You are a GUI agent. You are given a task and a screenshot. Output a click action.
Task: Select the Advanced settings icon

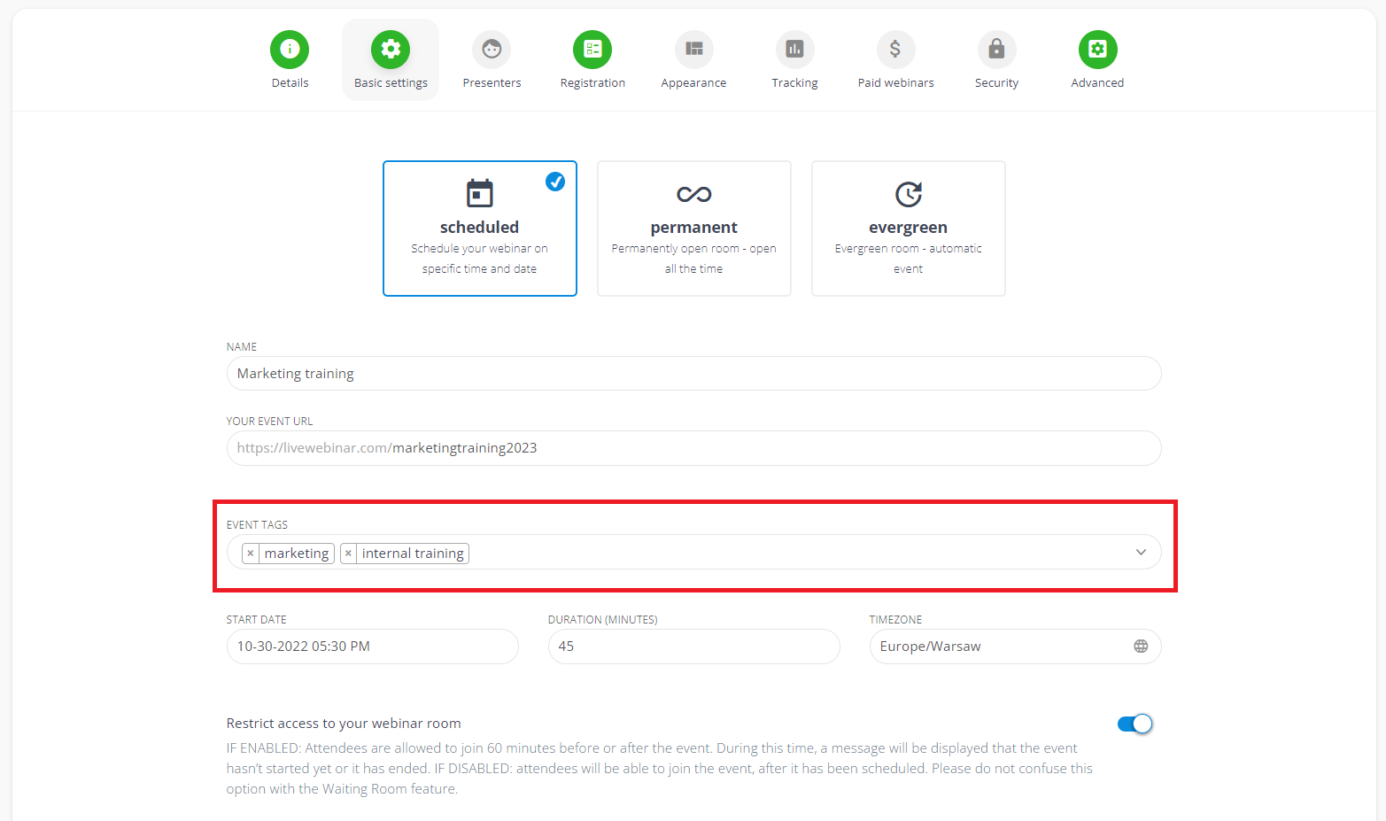tap(1097, 50)
